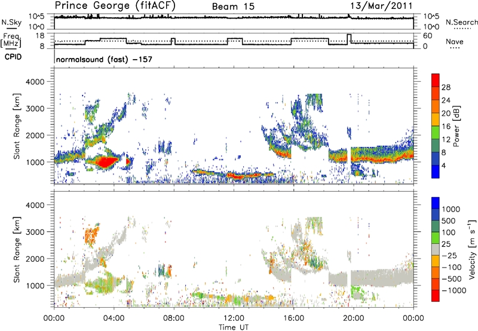Click the 'N.Sky' axis label
The image size is (478, 331).
pyautogui.click(x=11, y=22)
